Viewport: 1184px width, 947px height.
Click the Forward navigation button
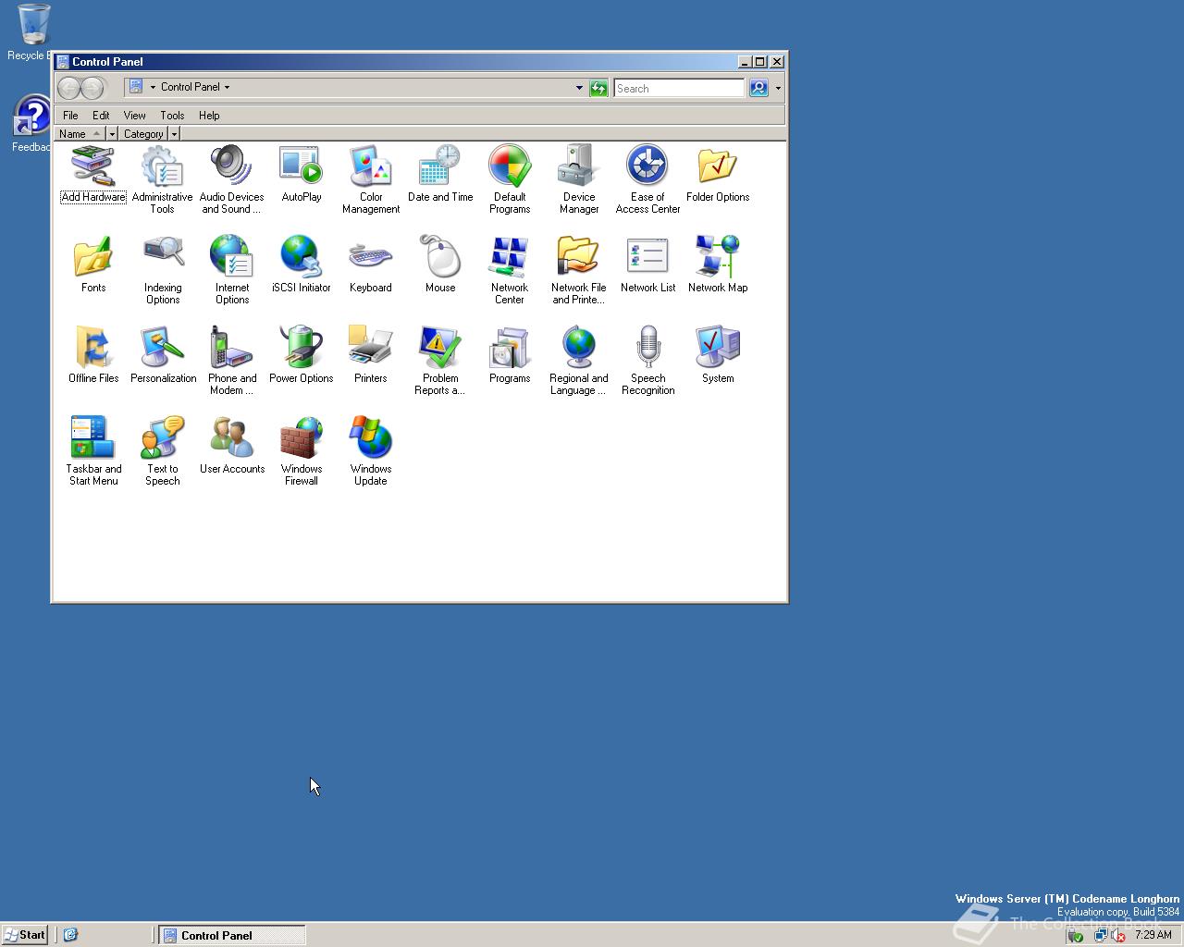coord(92,88)
